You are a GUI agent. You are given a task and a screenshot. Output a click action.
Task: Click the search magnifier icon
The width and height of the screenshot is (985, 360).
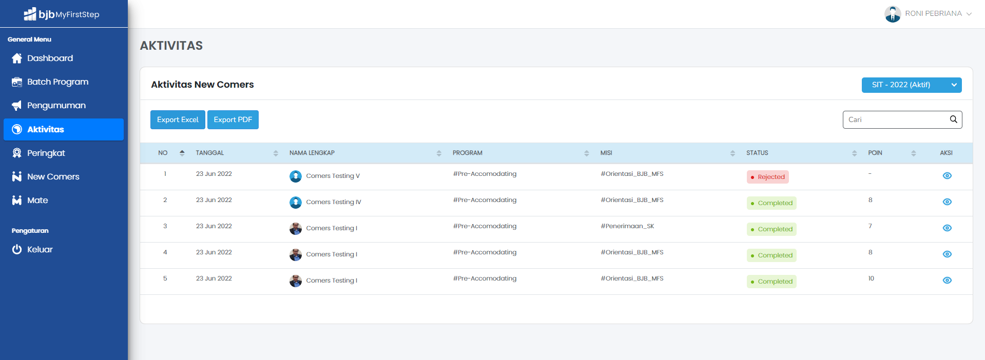coord(953,119)
